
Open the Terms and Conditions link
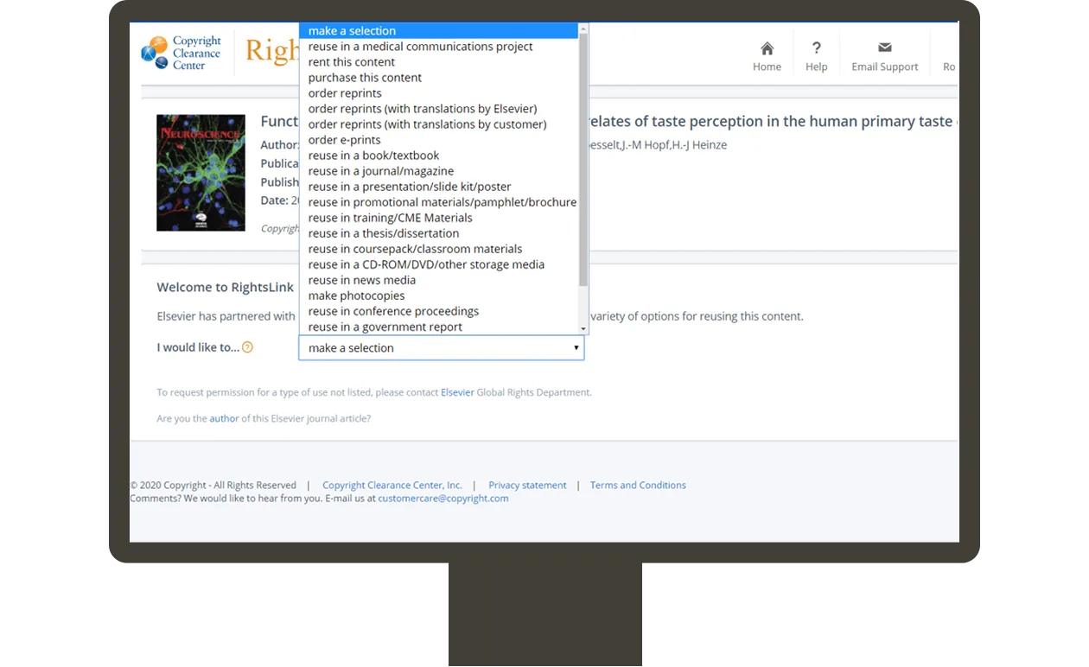point(638,485)
